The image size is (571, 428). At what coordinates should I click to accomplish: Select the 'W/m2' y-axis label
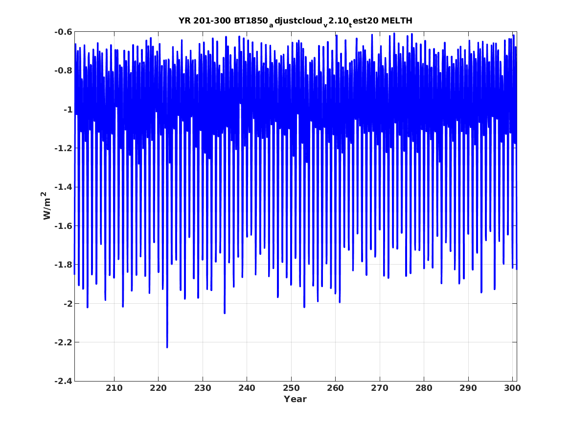46,205
